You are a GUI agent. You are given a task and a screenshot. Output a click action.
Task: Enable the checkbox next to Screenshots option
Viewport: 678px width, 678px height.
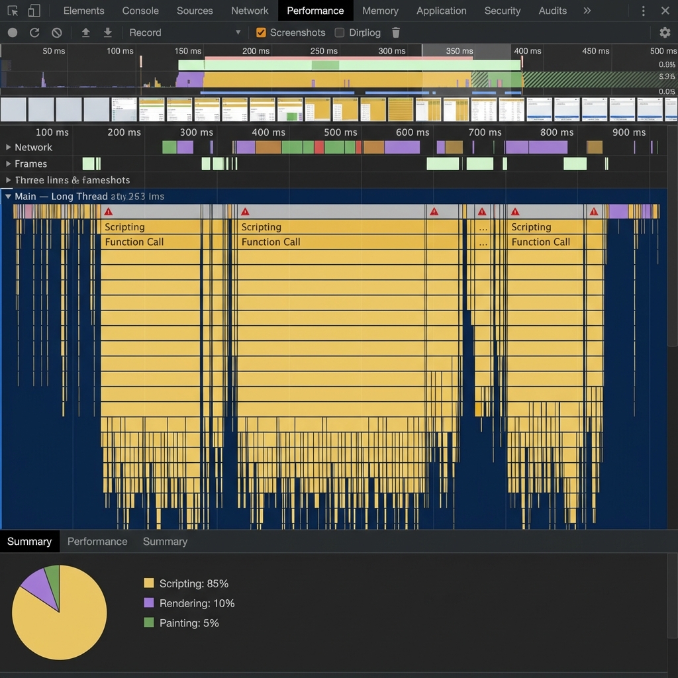point(340,32)
